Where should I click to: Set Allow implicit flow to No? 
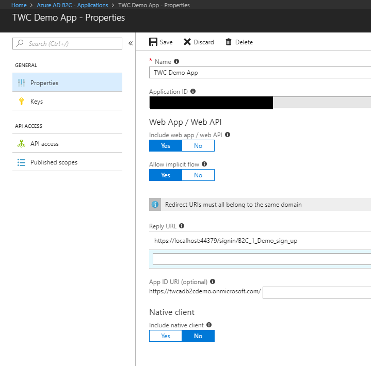(x=198, y=175)
